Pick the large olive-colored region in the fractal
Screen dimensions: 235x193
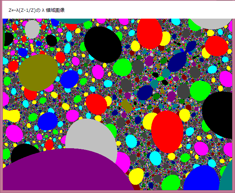point(38,73)
